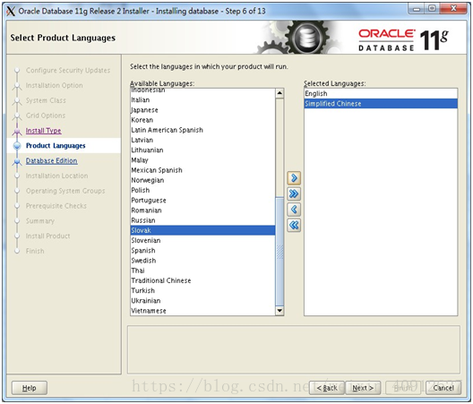Image resolution: width=473 pixels, height=404 pixels.
Task: Select Vietnamese in Available Languages
Action: point(202,311)
